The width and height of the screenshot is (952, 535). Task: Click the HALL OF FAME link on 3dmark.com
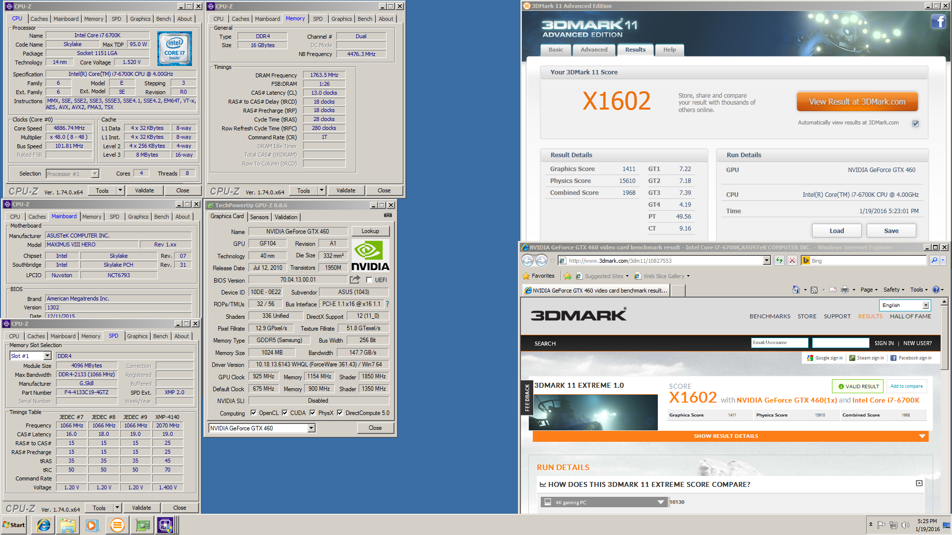910,316
